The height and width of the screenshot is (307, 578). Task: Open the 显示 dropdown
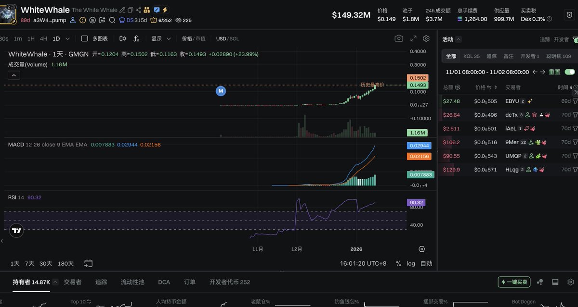click(161, 38)
